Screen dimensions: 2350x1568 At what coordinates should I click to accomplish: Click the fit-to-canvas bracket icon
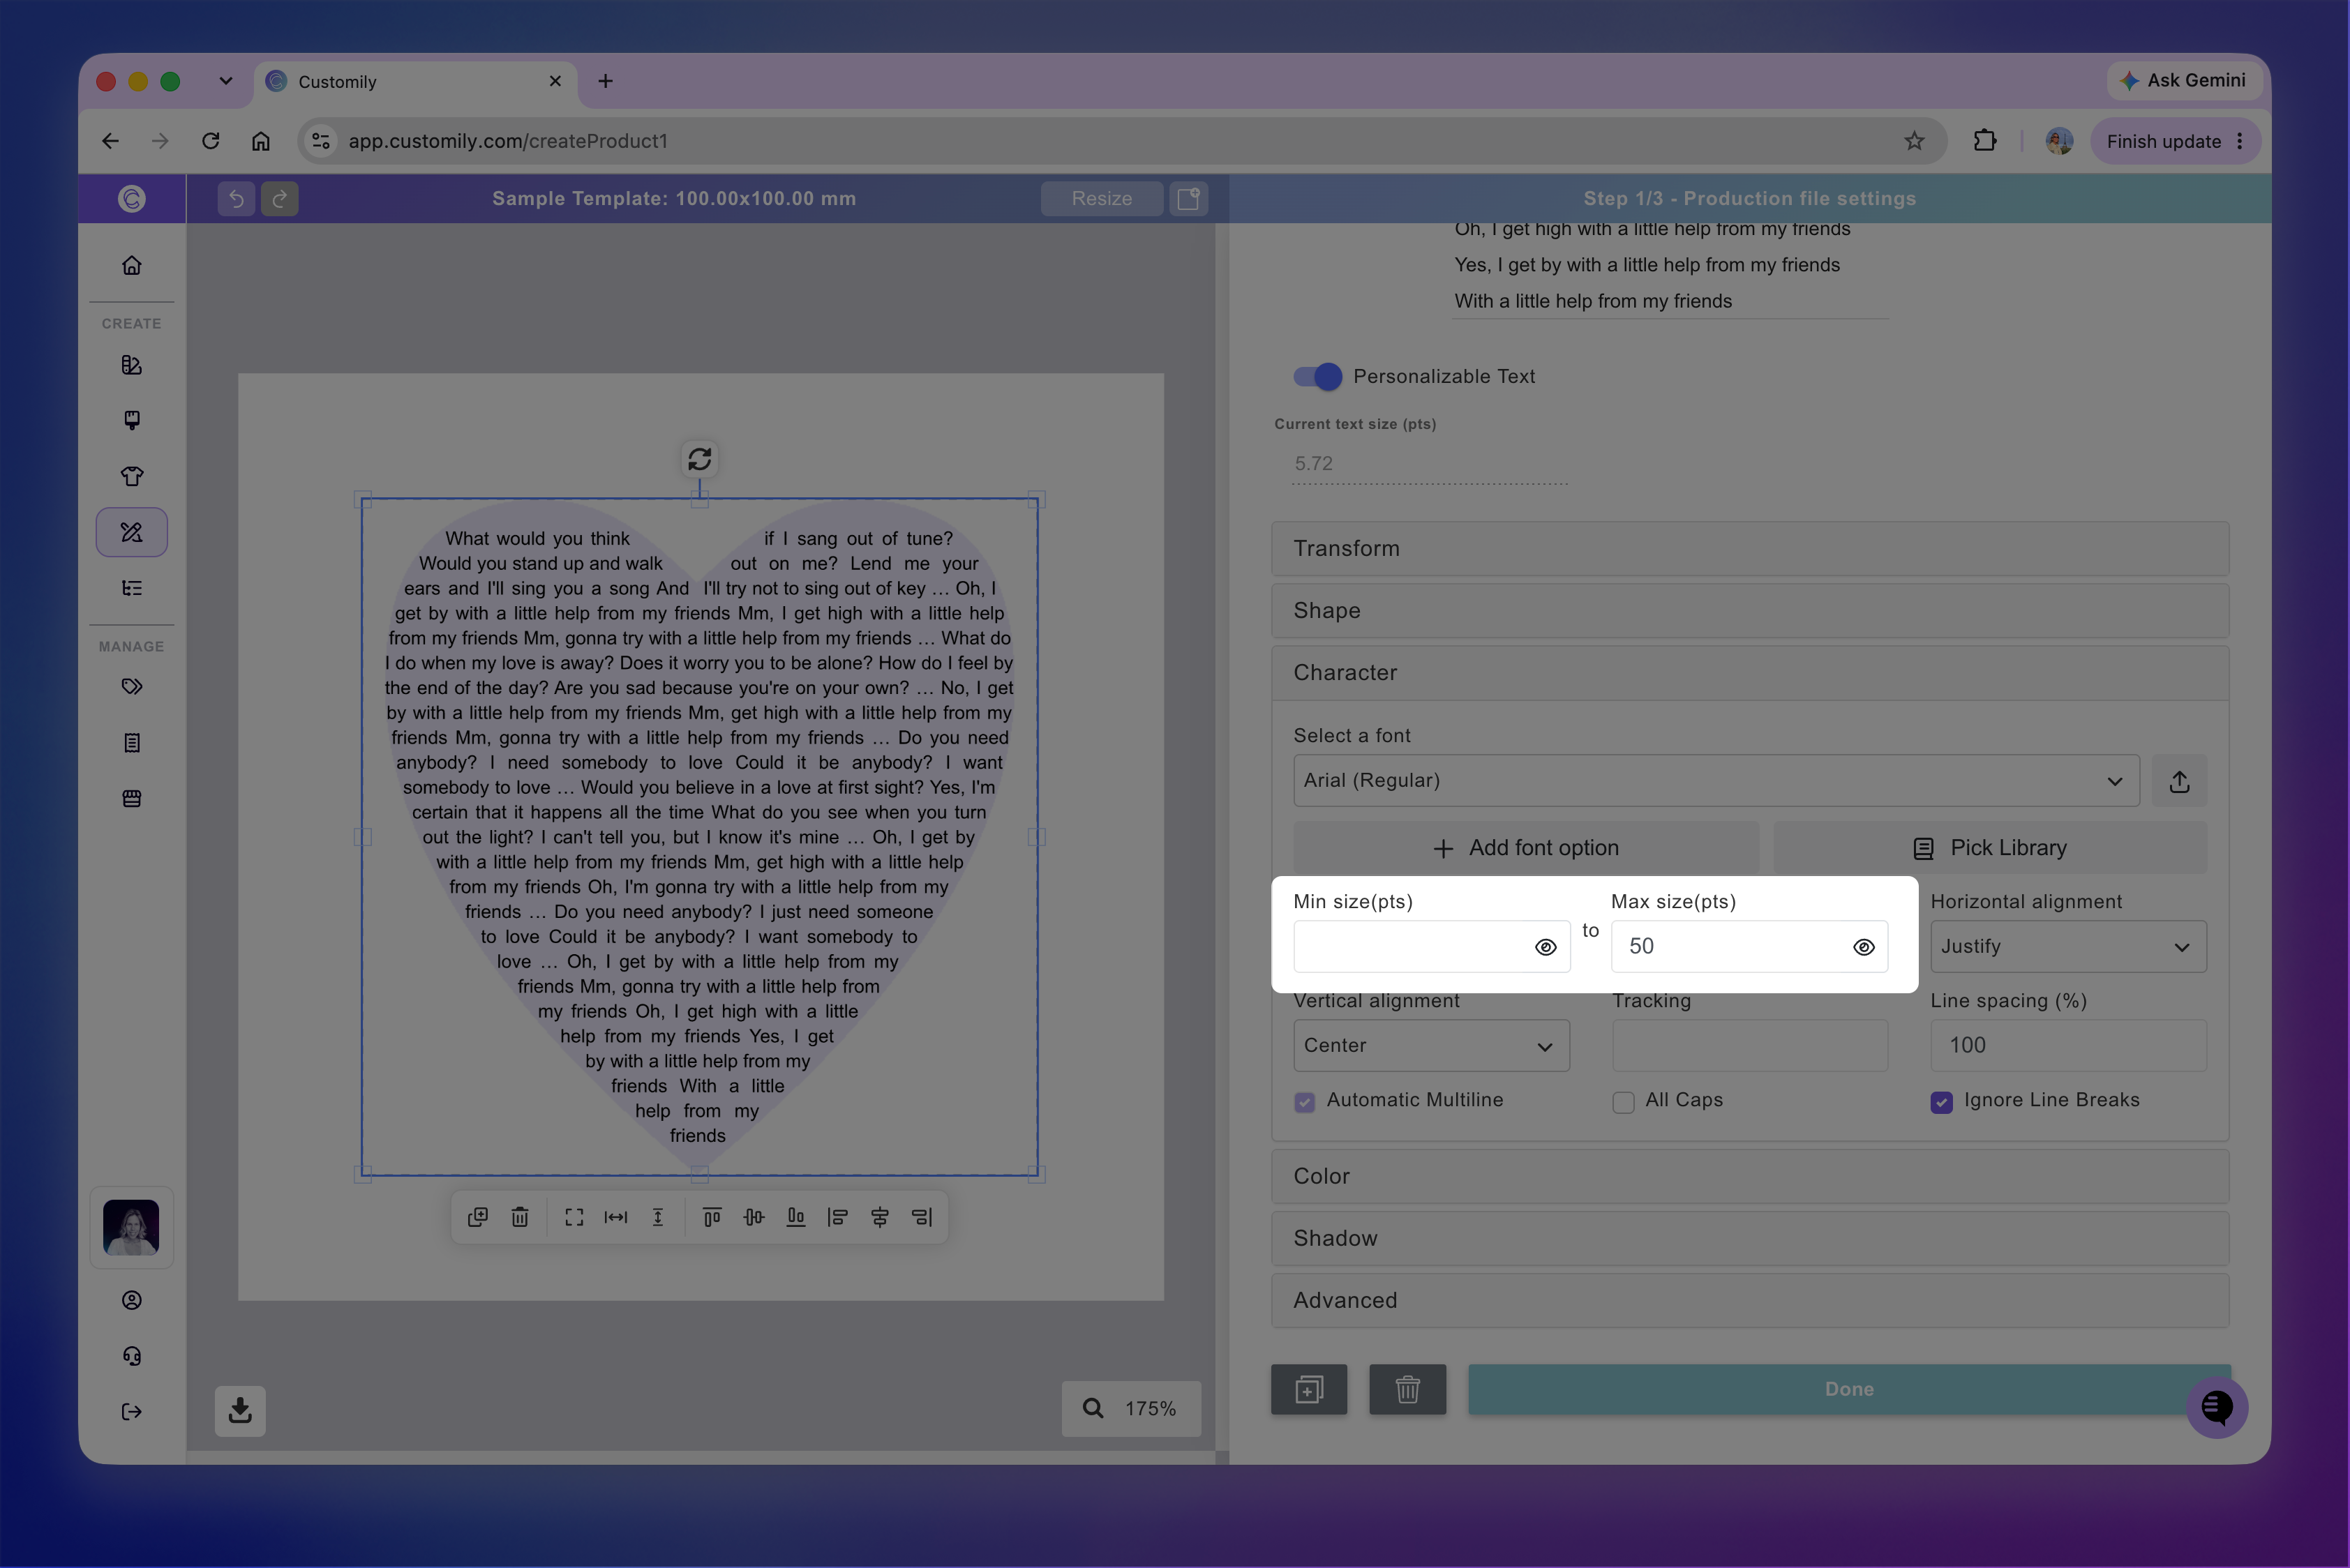click(x=574, y=1217)
